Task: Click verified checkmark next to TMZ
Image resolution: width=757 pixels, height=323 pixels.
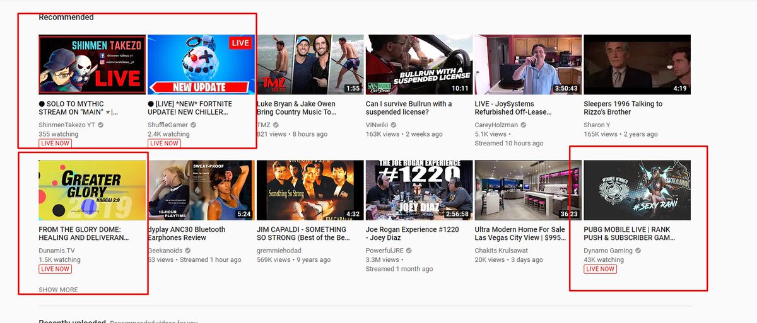Action: coord(274,125)
